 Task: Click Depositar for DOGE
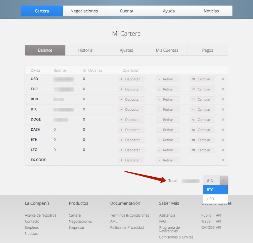click(x=131, y=120)
